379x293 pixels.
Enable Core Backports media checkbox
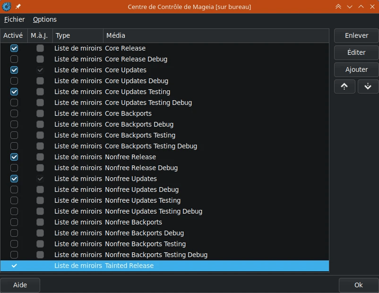[14, 113]
